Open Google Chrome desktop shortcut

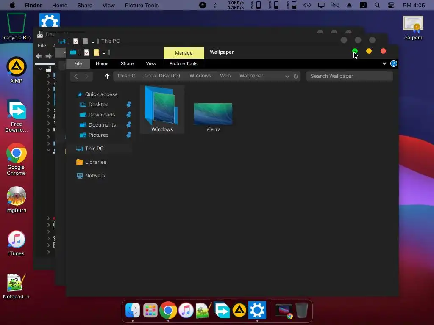tap(17, 159)
